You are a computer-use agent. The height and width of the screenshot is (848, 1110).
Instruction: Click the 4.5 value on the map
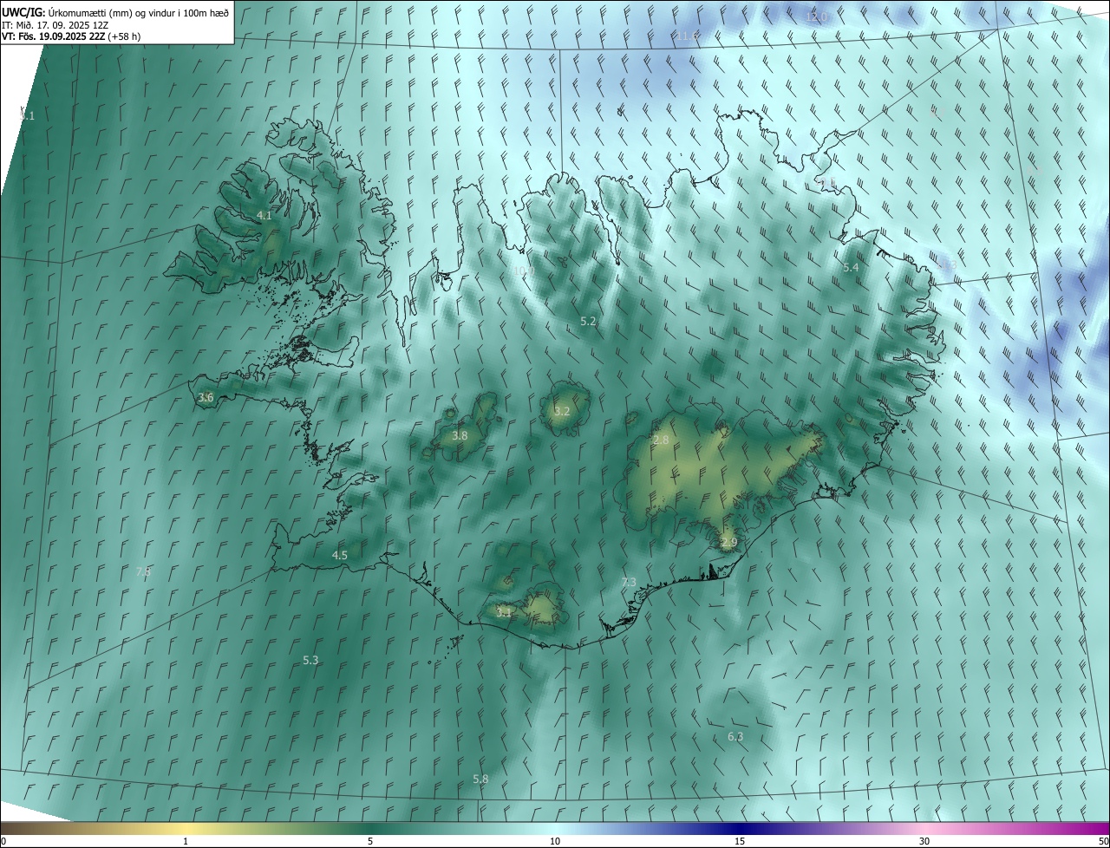click(340, 555)
